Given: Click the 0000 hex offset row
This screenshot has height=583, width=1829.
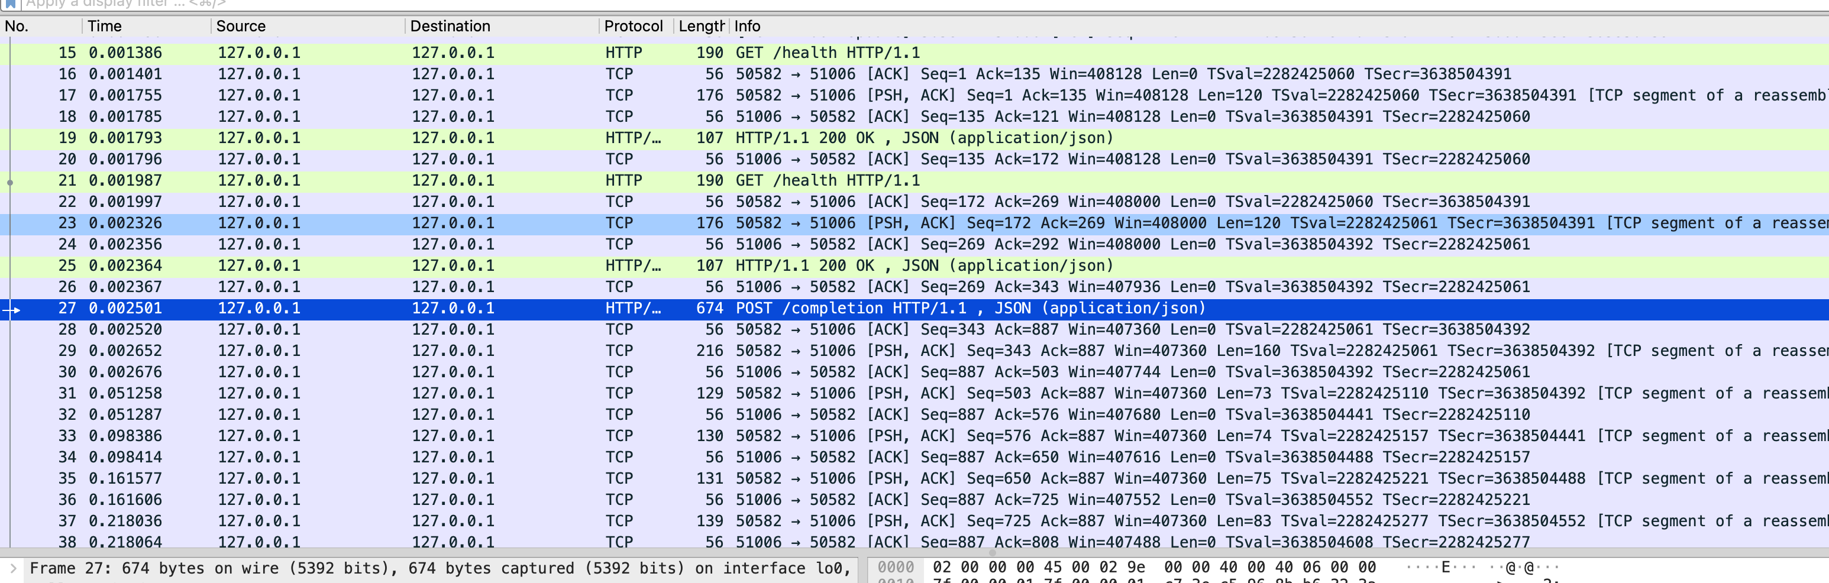Looking at the screenshot, I should pyautogui.click(x=896, y=568).
